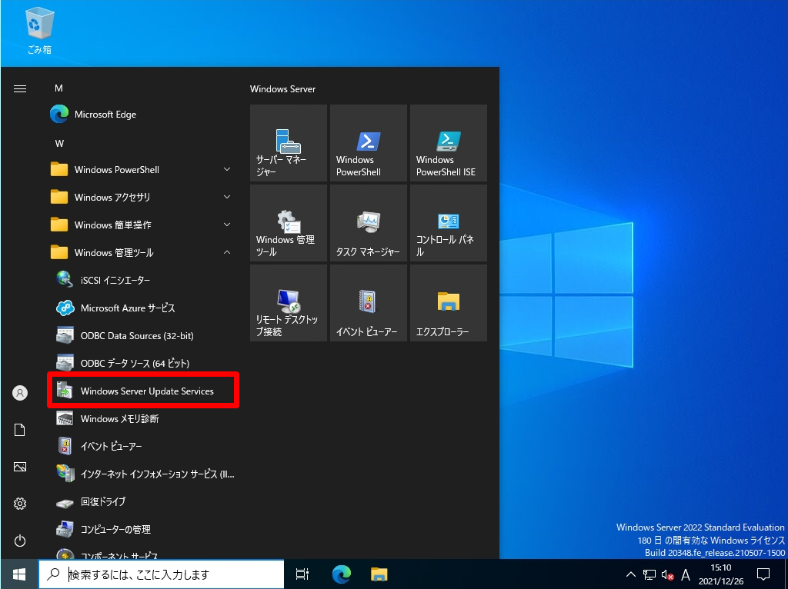Open ODBC Data Sources (32-bit)

click(x=142, y=335)
